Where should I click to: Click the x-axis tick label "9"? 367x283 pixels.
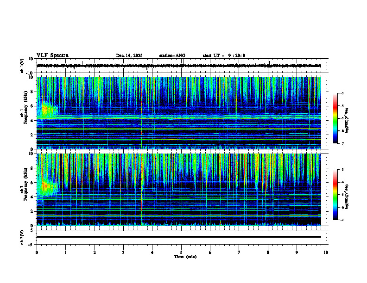pos(297,252)
